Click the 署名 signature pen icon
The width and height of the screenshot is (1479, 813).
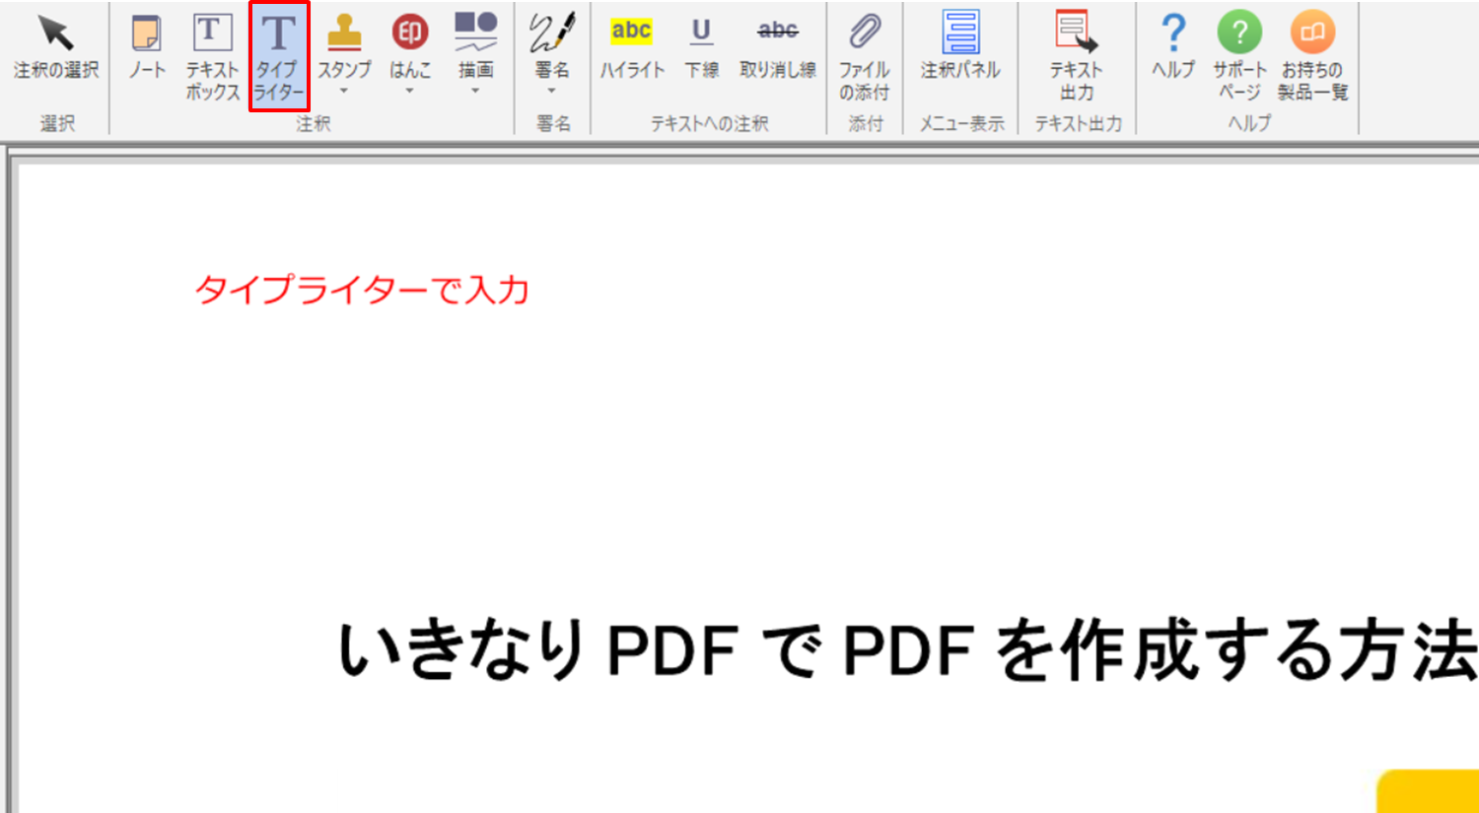[551, 34]
